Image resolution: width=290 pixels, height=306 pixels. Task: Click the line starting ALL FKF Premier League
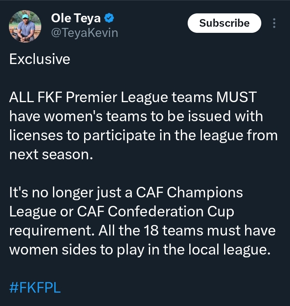[133, 97]
